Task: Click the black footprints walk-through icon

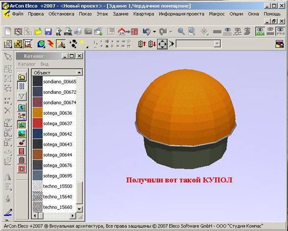Action: [73, 44]
